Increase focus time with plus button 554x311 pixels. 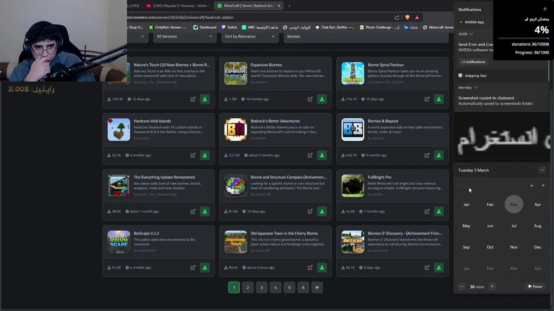(492, 286)
